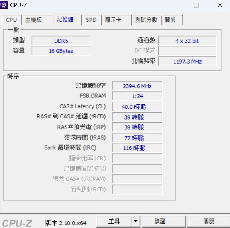The image size is (230, 228).
Task: Switch to the SPD tab
Action: [91, 20]
